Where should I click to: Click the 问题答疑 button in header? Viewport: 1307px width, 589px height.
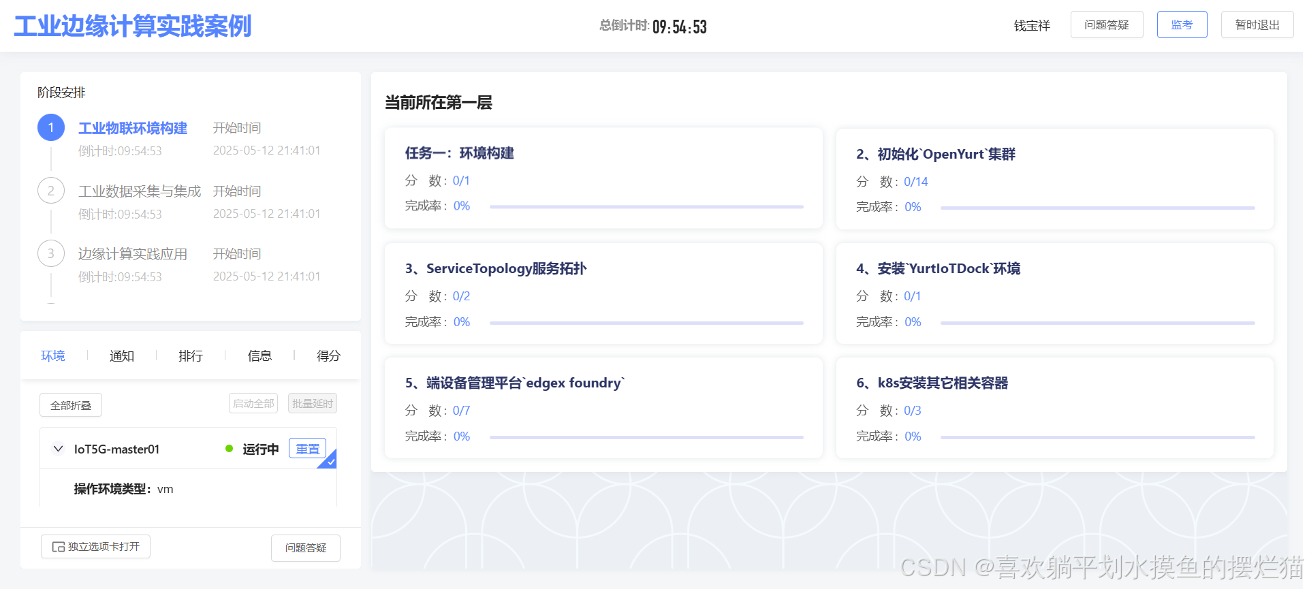[1107, 25]
